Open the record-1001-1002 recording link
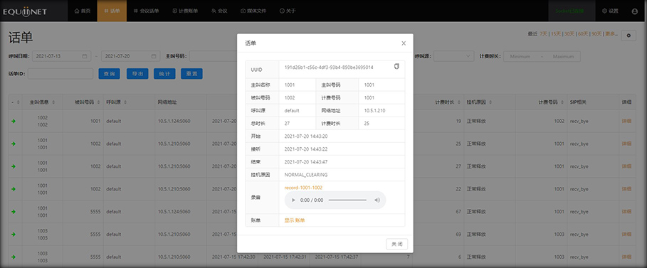Screen dimensions: 647x268 click(x=303, y=188)
